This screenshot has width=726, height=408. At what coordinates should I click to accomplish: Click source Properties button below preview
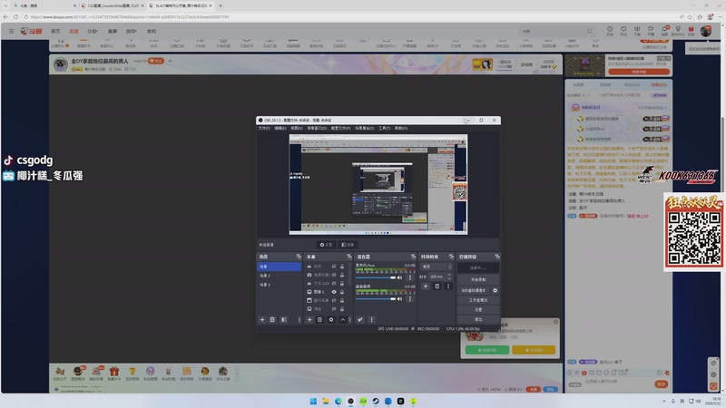[x=327, y=245]
